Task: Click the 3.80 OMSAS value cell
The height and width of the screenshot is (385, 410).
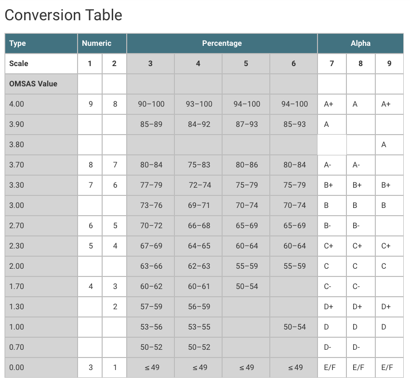Action: click(41, 145)
